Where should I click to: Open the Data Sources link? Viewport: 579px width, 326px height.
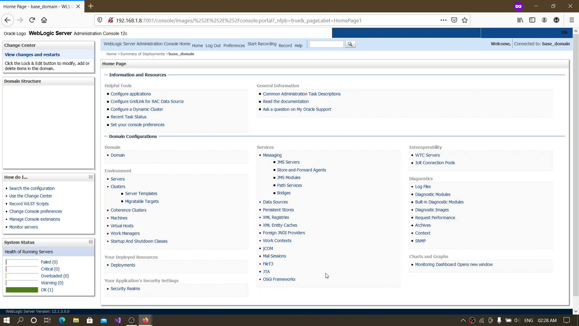[275, 202]
